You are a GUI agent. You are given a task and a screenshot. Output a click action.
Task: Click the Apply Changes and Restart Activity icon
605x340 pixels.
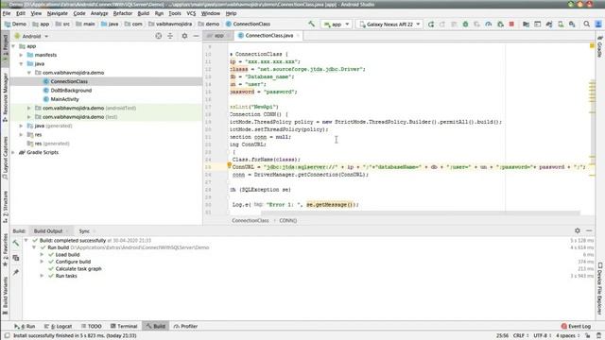pos(442,24)
